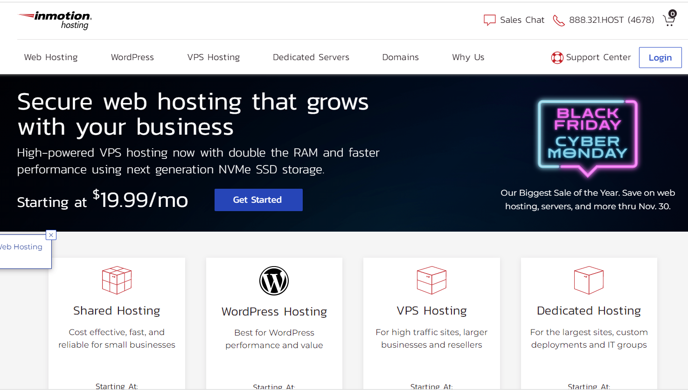Open the Why Us menu

[468, 57]
